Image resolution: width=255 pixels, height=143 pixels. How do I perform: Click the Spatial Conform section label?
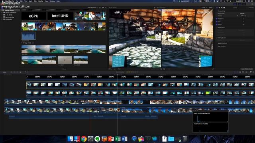[222, 43]
